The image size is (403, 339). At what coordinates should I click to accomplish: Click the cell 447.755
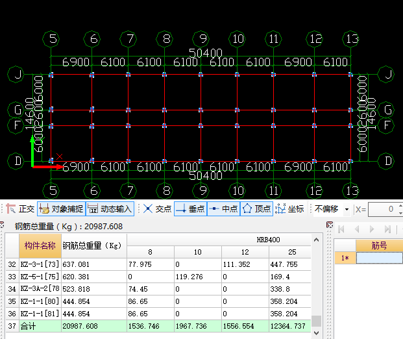tap(290, 264)
